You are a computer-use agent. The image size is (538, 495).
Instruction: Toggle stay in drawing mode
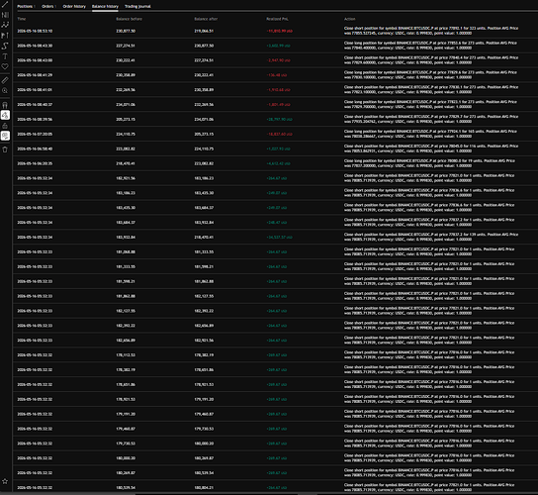point(5,115)
